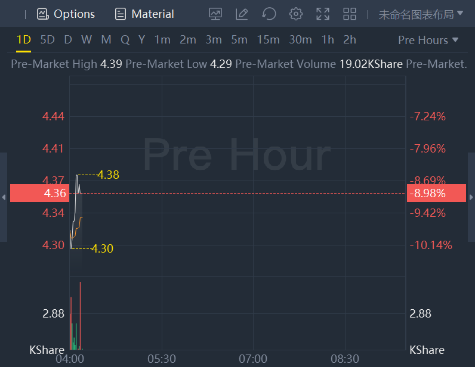Collapse the left side panel arrow
Image resolution: width=475 pixels, height=367 pixels.
click(4, 197)
